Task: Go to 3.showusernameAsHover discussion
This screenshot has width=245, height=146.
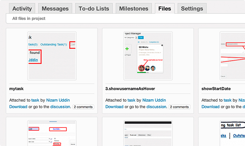Action: pos(156,107)
